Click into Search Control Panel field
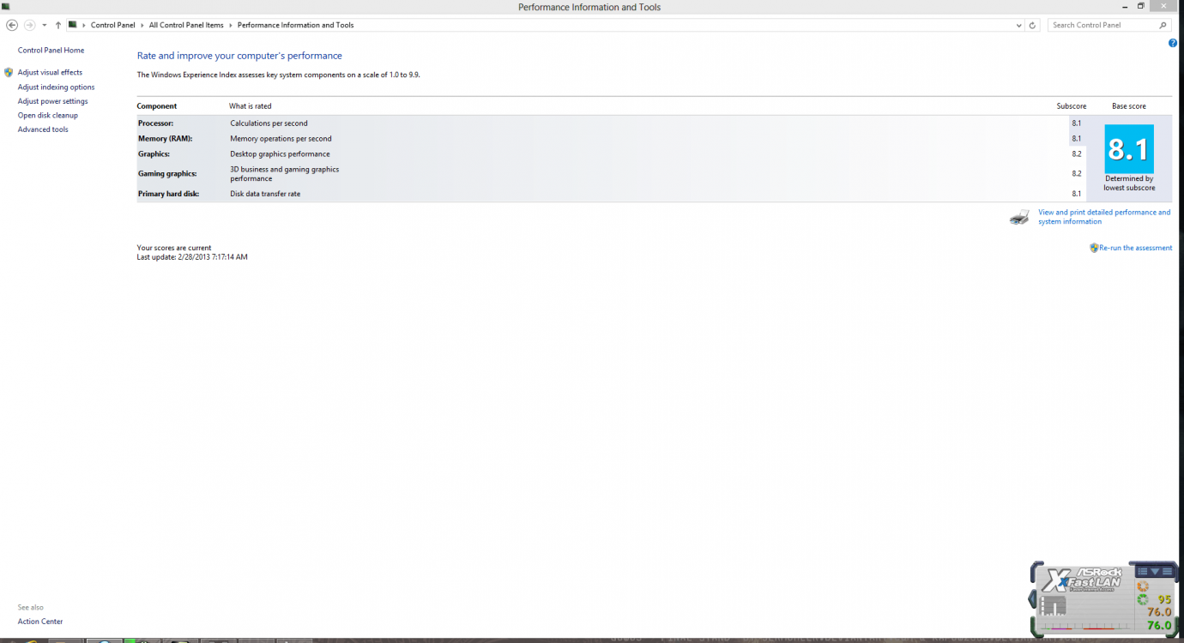 point(1102,25)
